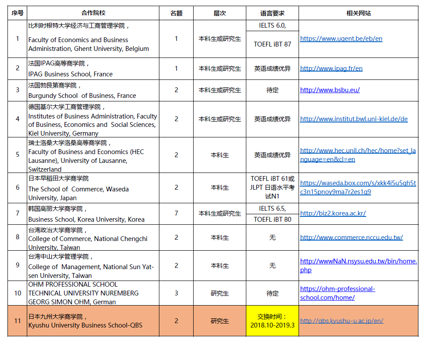Select the 语言要求 header cell

point(272,13)
